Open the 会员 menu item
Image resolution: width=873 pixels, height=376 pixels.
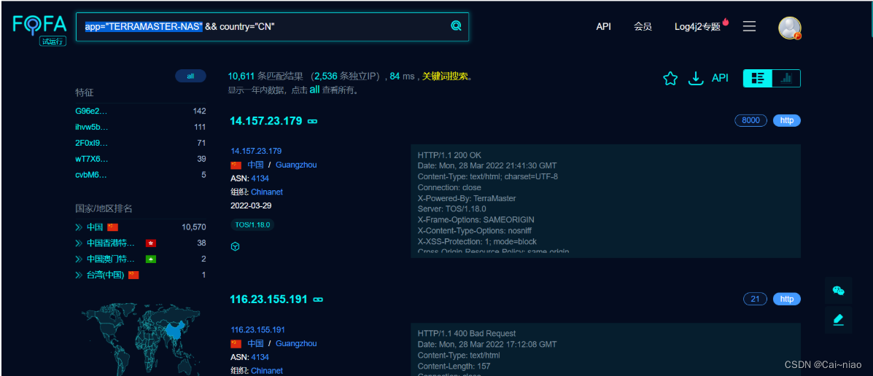pos(643,26)
